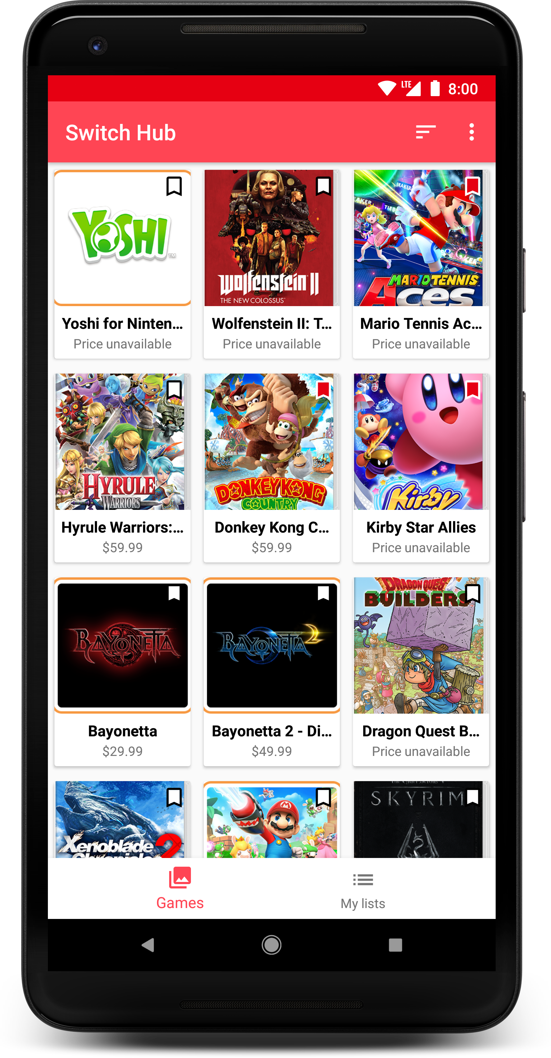Open Kirby Star Allies title
Screen dimensions: 551x1058
click(x=421, y=527)
